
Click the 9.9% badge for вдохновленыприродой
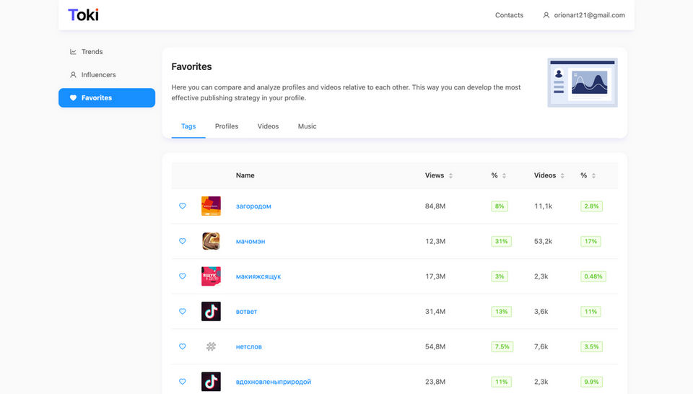(591, 382)
